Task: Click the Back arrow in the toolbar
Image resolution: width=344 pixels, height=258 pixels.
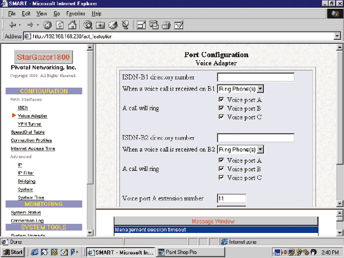Action: point(13,25)
